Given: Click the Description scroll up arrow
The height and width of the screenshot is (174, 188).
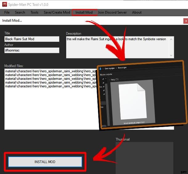Looking at the screenshot, I should [x=171, y=39].
